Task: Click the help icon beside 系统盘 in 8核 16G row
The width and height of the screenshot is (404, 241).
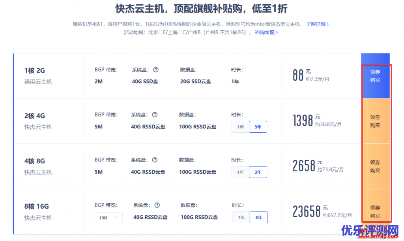Action: [157, 206]
